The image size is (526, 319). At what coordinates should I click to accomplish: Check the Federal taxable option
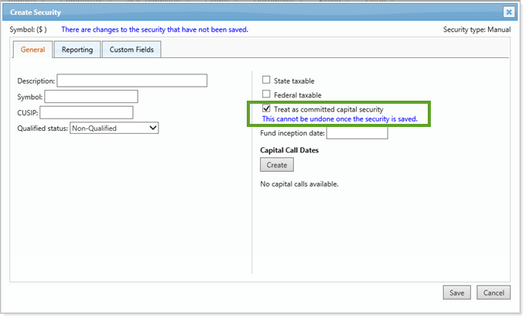266,94
